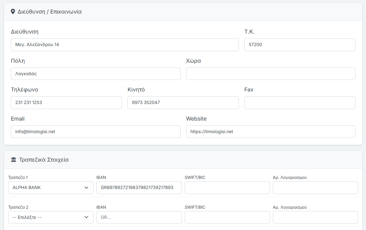Viewport: 366px width, 230px height.
Task: Click Αρ. Λογαριασμού field for Τράπεζα 1
Action: click(x=315, y=188)
